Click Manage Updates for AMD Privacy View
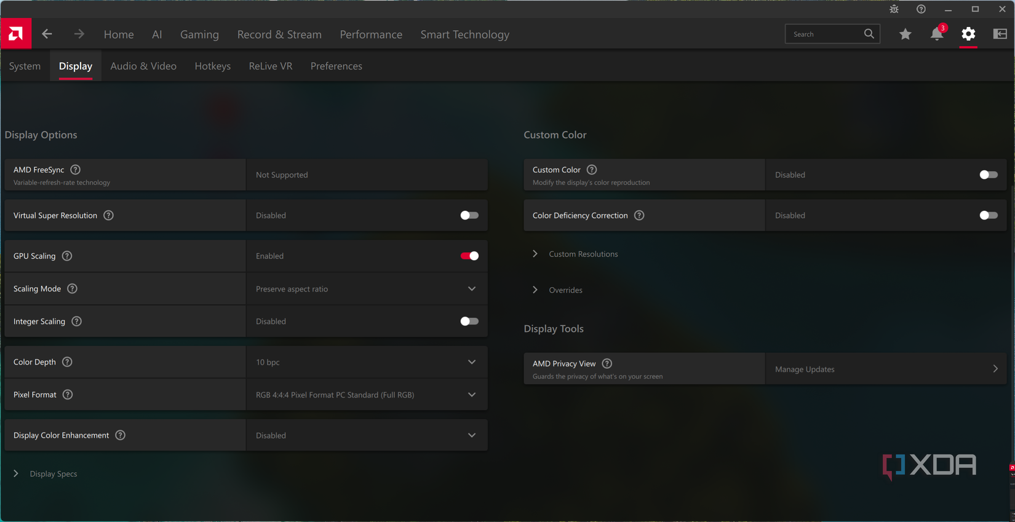Image resolution: width=1015 pixels, height=522 pixels. click(x=886, y=369)
